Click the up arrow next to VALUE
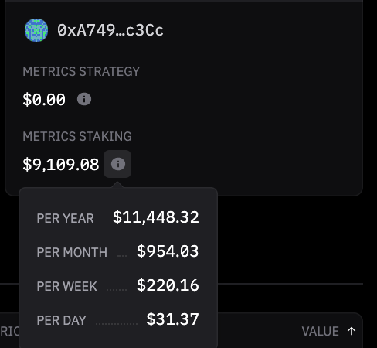The image size is (377, 348). [x=352, y=331]
